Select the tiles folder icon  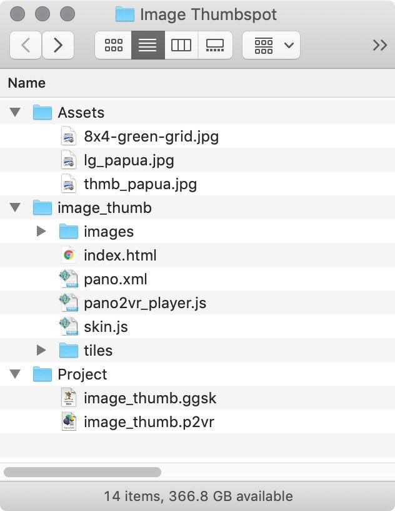click(x=69, y=350)
